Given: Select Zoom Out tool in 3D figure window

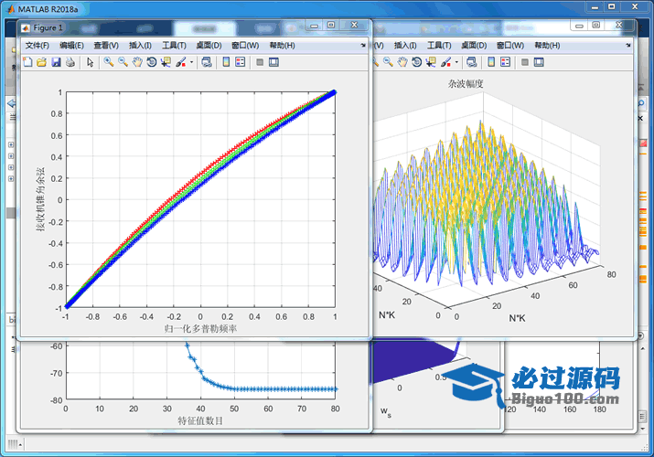Looking at the screenshot, I should (x=388, y=62).
